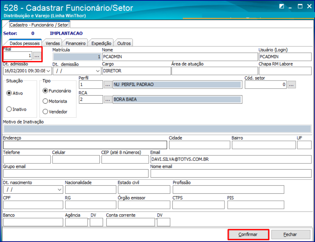Image resolution: width=315 pixels, height=242 pixels.
Task: Click the Cidade input field
Action: click(199, 145)
